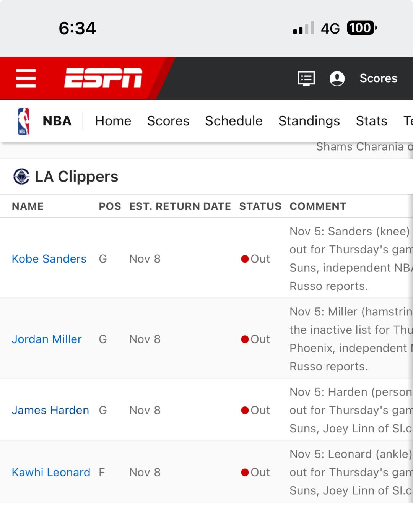413x505 pixels.
Task: Open Scores in the top header
Action: [378, 78]
